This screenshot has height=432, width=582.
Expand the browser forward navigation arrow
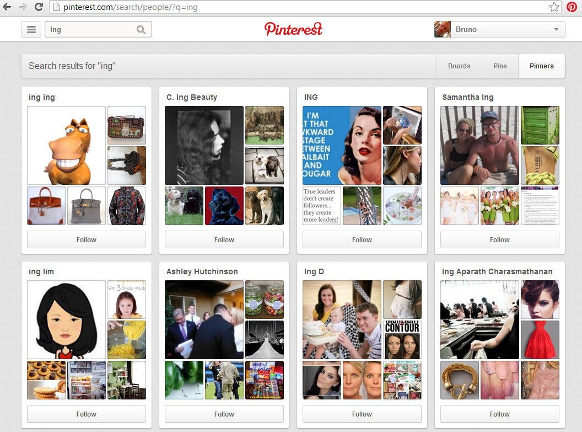pyautogui.click(x=23, y=7)
